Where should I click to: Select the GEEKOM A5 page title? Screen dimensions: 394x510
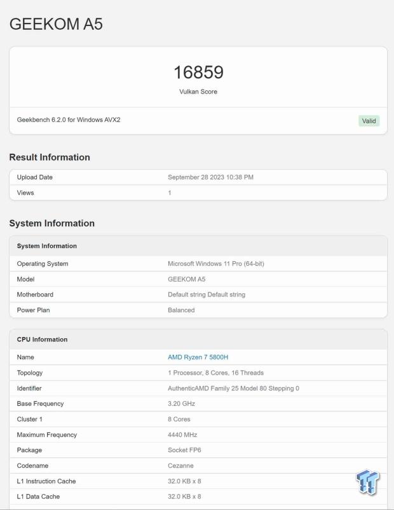pyautogui.click(x=56, y=24)
